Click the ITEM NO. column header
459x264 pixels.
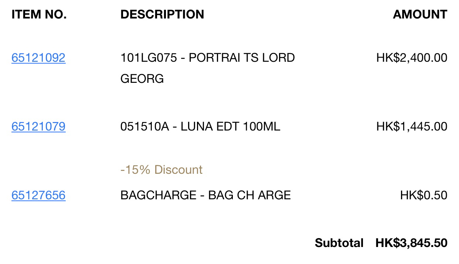click(39, 14)
